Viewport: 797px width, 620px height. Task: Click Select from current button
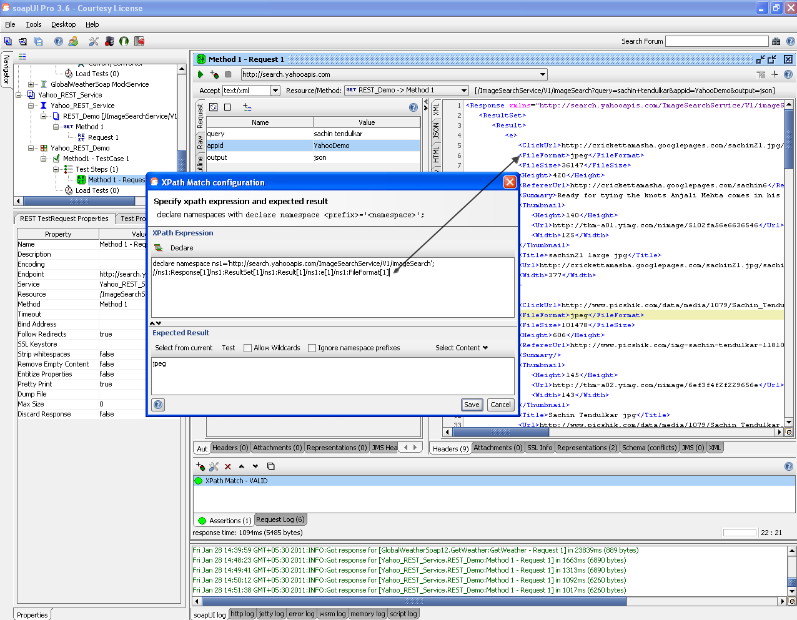point(184,348)
